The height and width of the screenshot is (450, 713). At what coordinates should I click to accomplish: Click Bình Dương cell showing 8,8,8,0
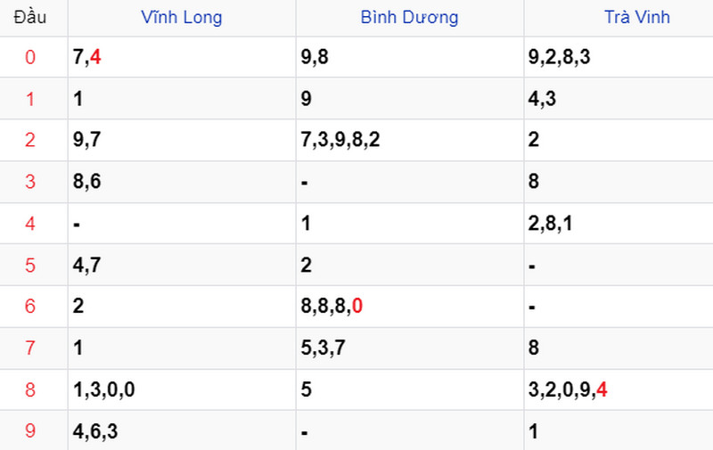410,307
